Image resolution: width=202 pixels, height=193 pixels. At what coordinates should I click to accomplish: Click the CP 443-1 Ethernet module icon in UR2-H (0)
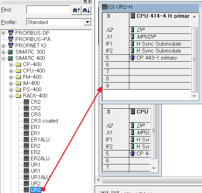click(132, 57)
